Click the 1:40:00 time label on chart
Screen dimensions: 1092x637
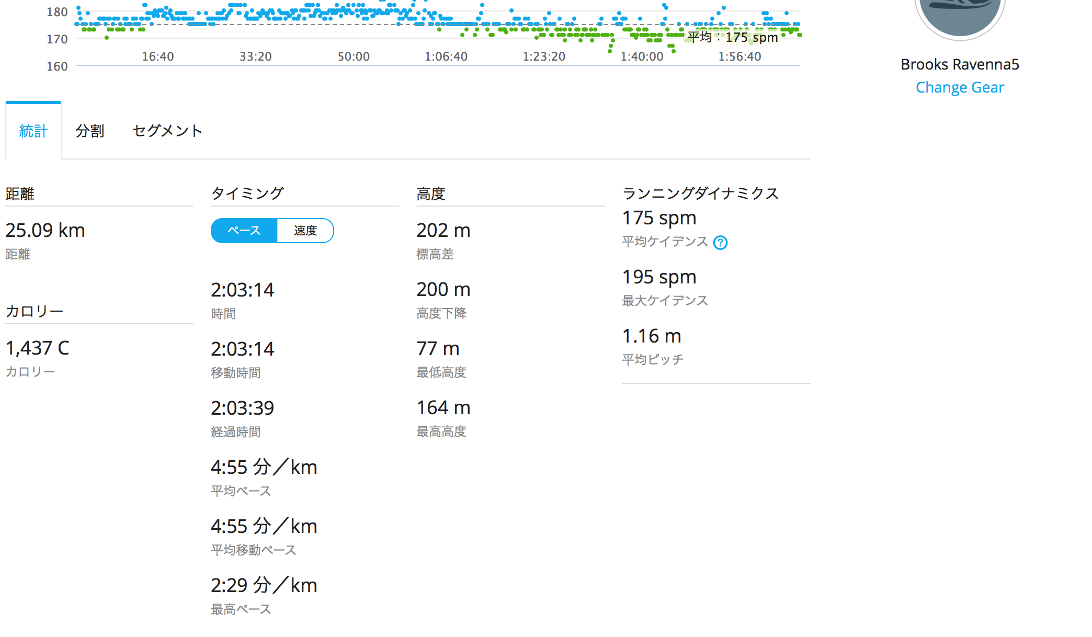tap(642, 56)
